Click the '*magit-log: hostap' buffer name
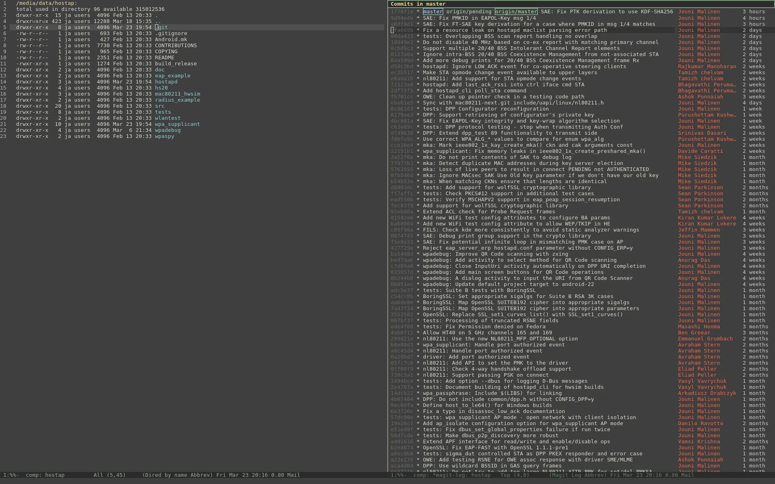 [462, 475]
